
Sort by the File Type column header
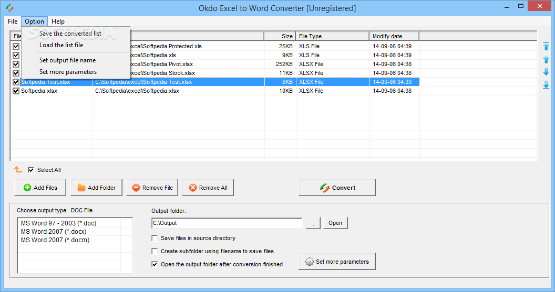tap(333, 36)
